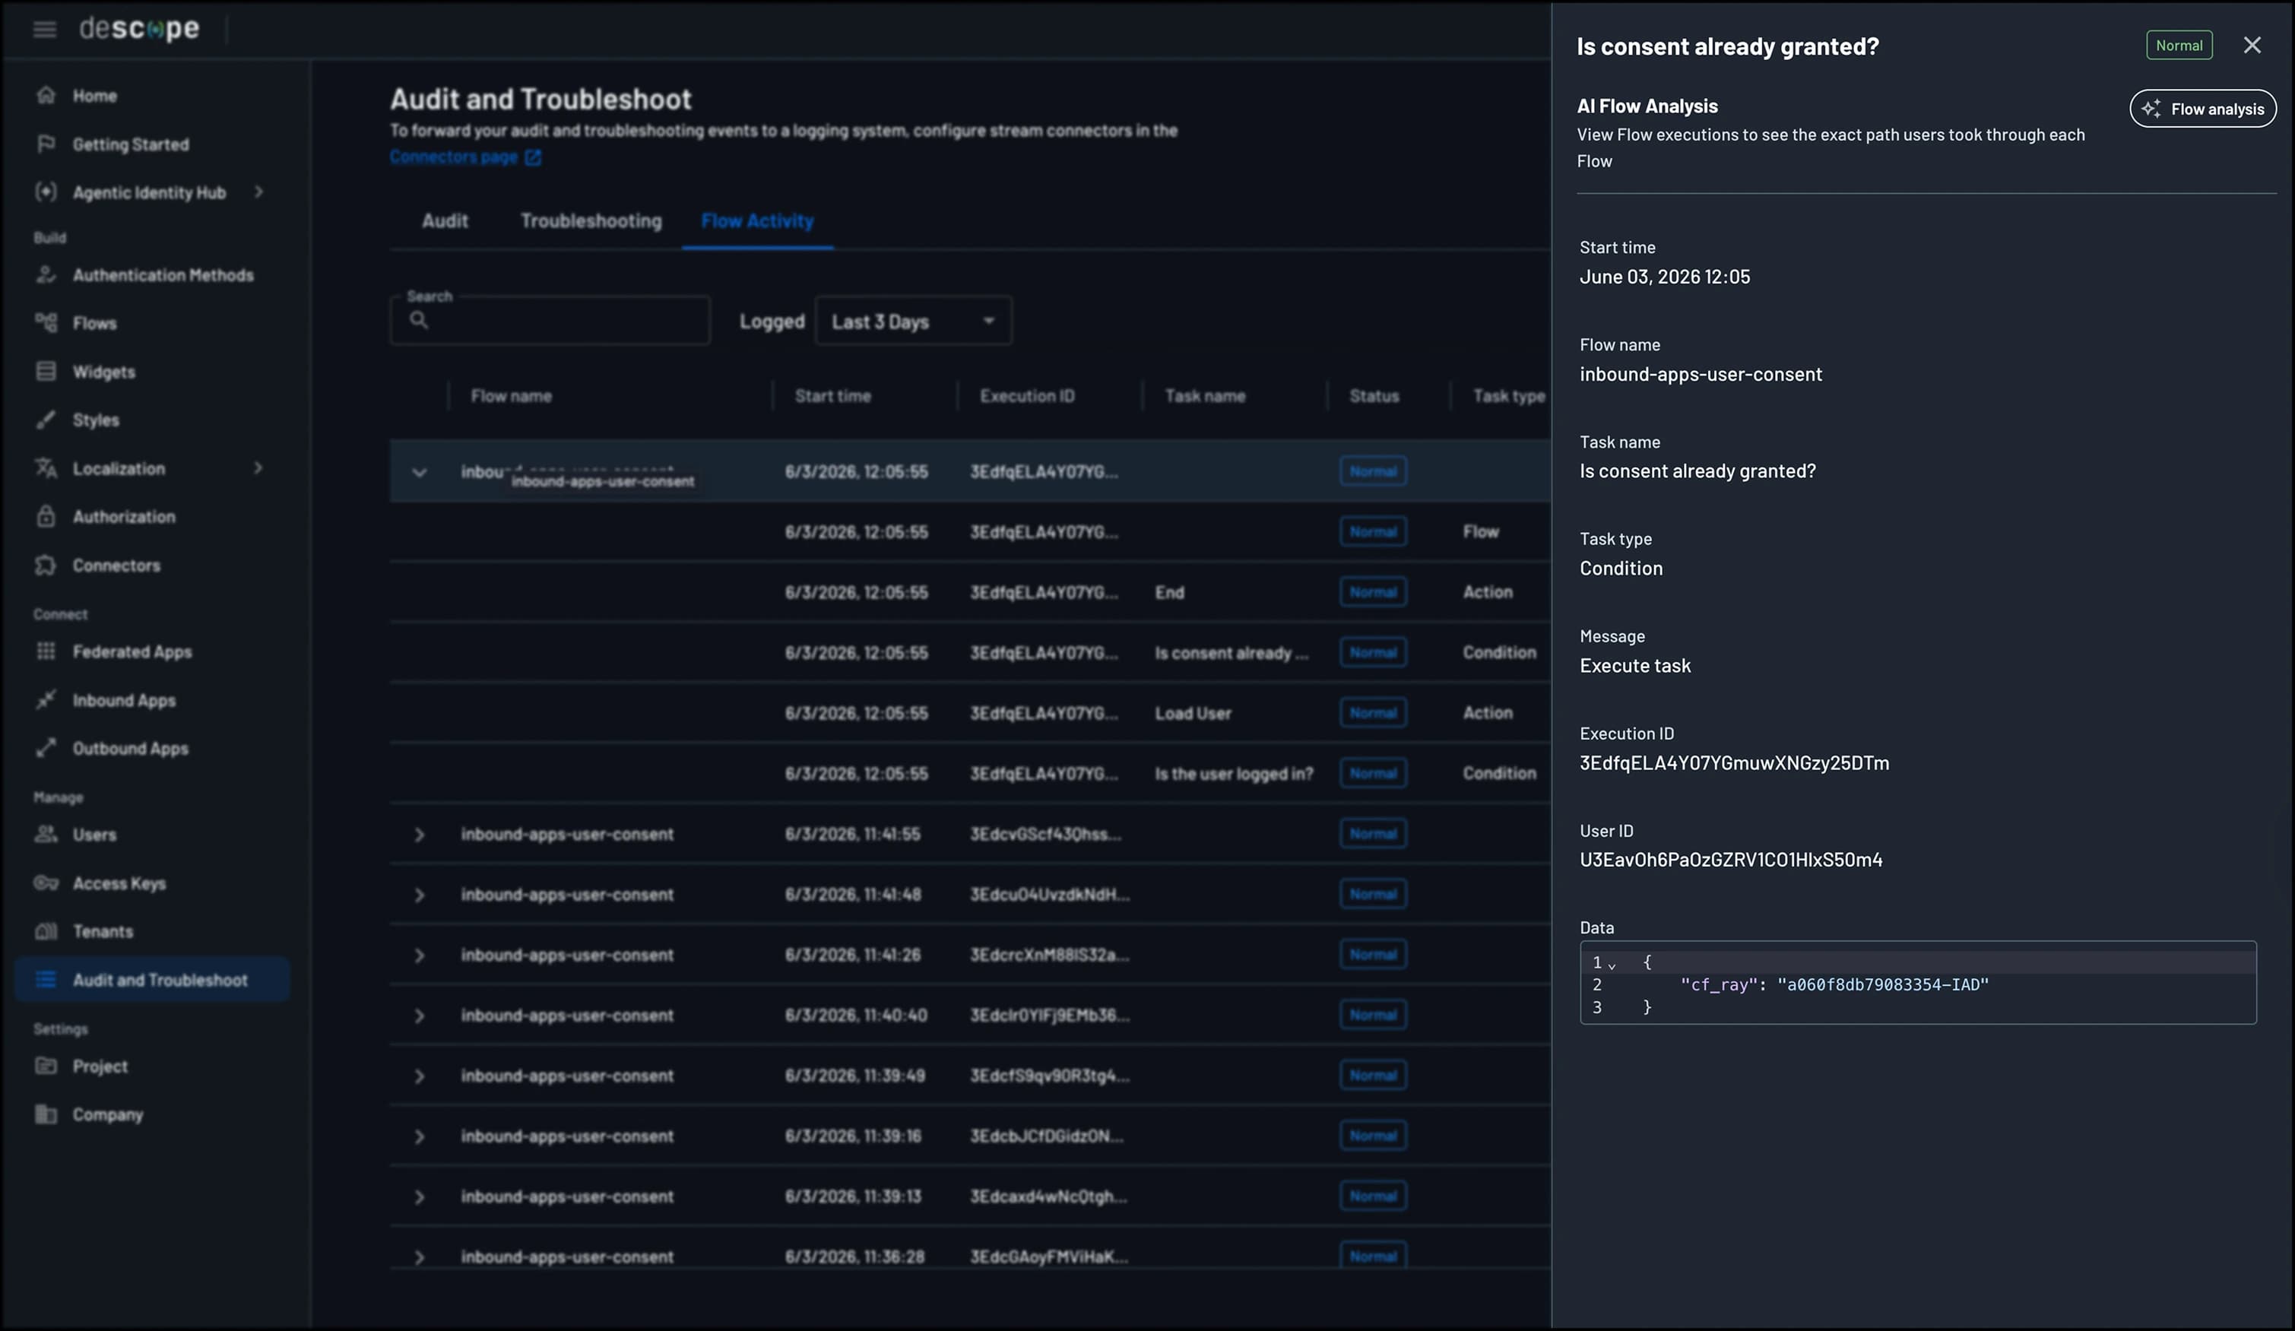Click the Normal status badge in panel header
The image size is (2295, 1331).
click(x=2179, y=46)
